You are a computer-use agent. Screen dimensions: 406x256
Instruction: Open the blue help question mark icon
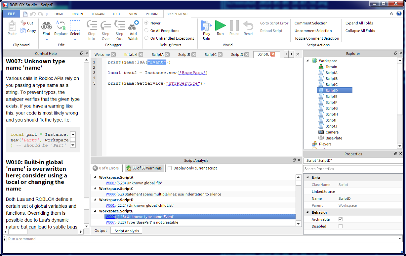click(399, 14)
